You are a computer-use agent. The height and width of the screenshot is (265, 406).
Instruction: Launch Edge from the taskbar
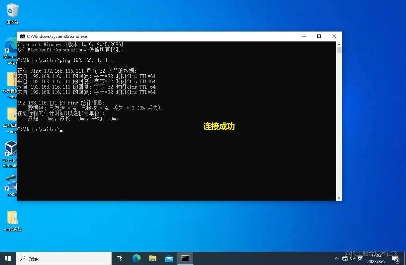(136, 258)
